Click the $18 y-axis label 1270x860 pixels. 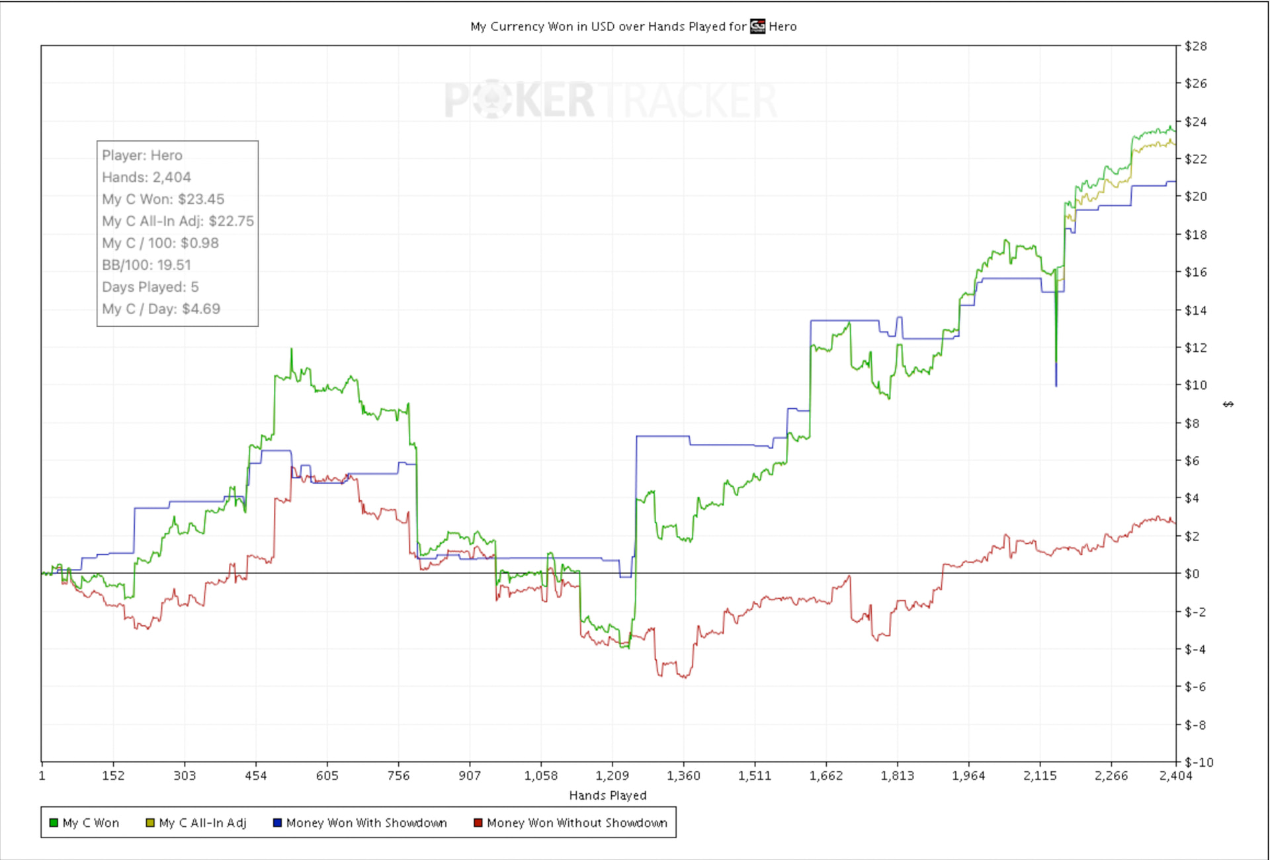pos(1196,235)
